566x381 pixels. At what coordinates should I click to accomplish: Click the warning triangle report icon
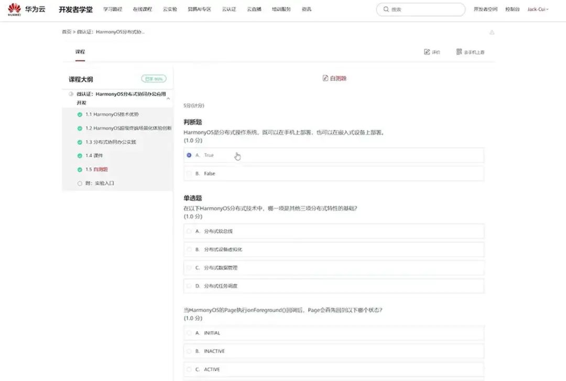492,32
